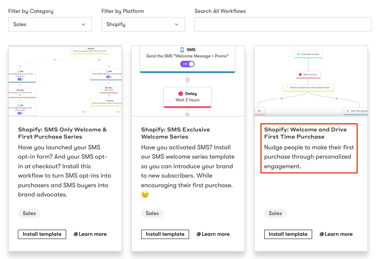Install the SMS Exclusive Welcome Series template
The image size is (379, 259).
pos(165,234)
